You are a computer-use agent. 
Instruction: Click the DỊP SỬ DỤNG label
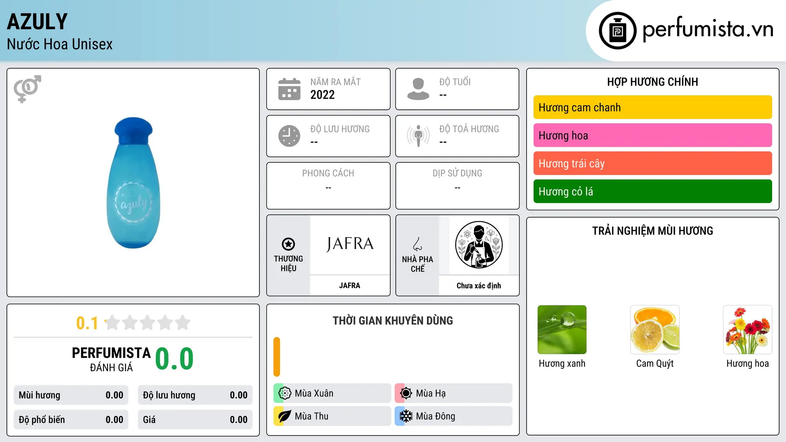pyautogui.click(x=457, y=173)
